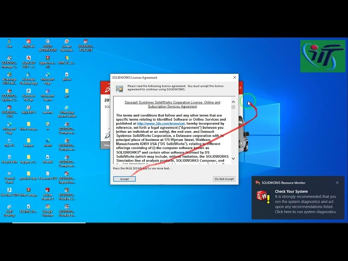
Task: Click the license text scrollbar up arrow
Action: click(233, 102)
